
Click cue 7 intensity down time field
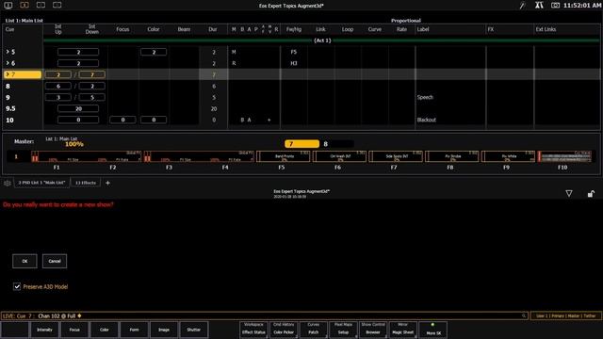[92, 74]
